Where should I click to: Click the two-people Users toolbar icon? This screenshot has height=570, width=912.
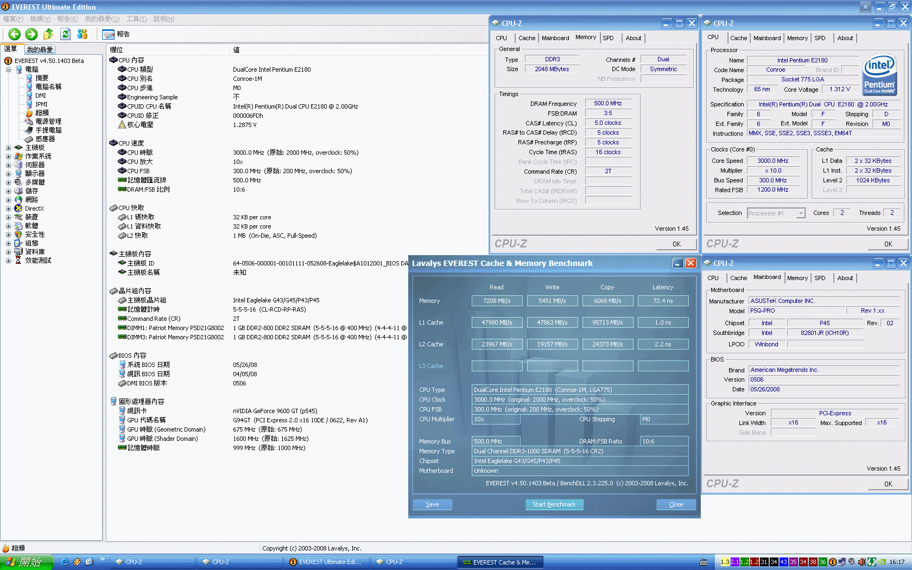[x=83, y=34]
